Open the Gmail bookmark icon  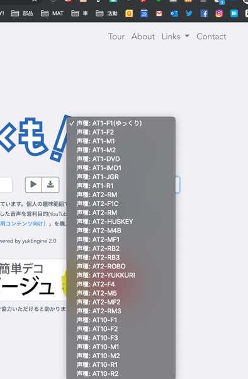coord(159,13)
